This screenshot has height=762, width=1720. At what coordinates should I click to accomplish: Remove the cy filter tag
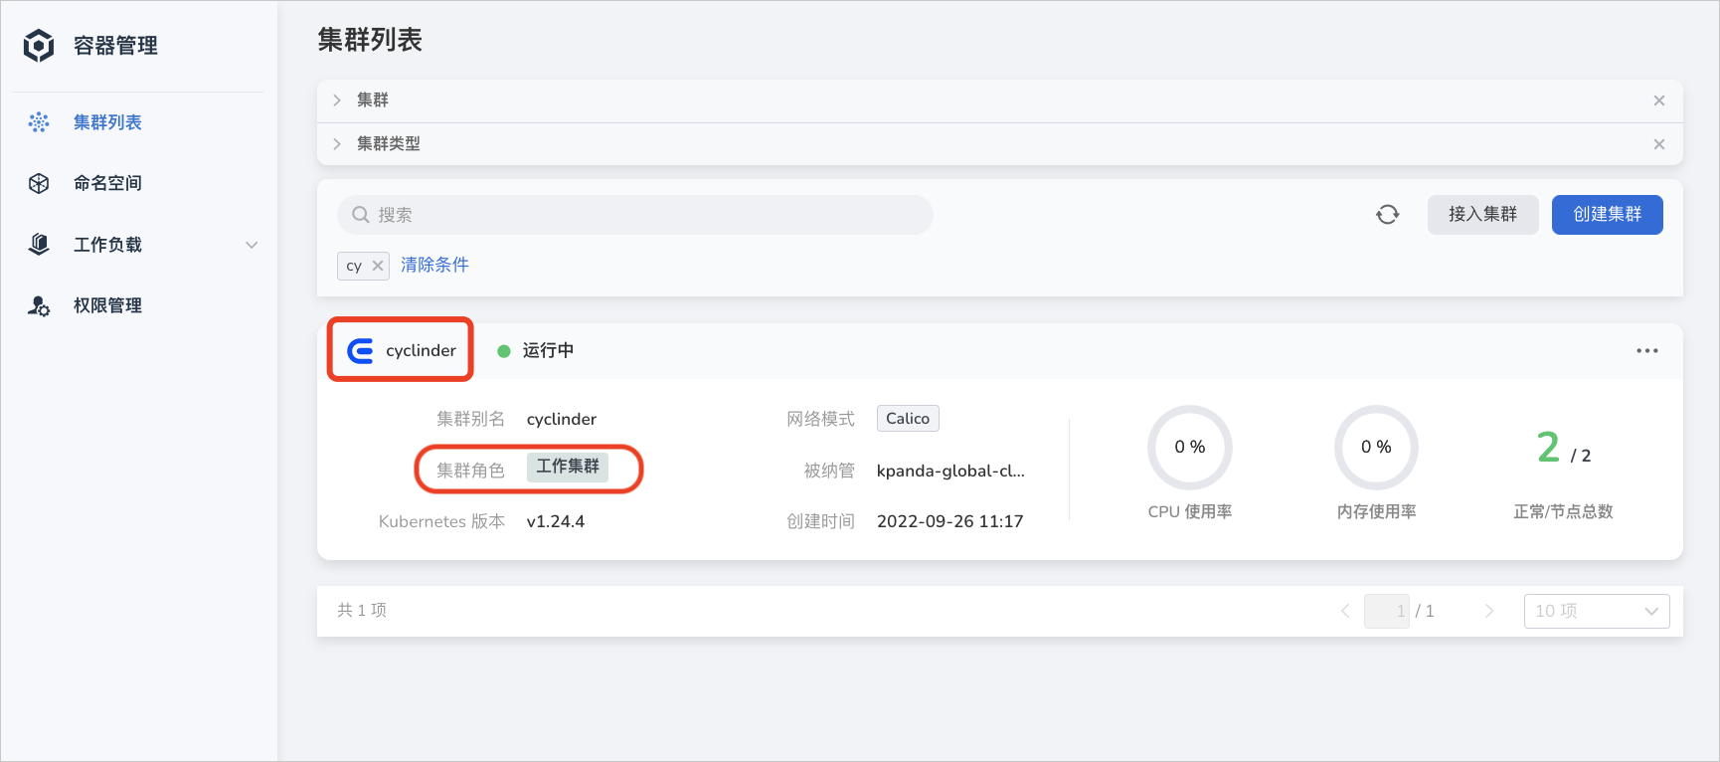(378, 266)
